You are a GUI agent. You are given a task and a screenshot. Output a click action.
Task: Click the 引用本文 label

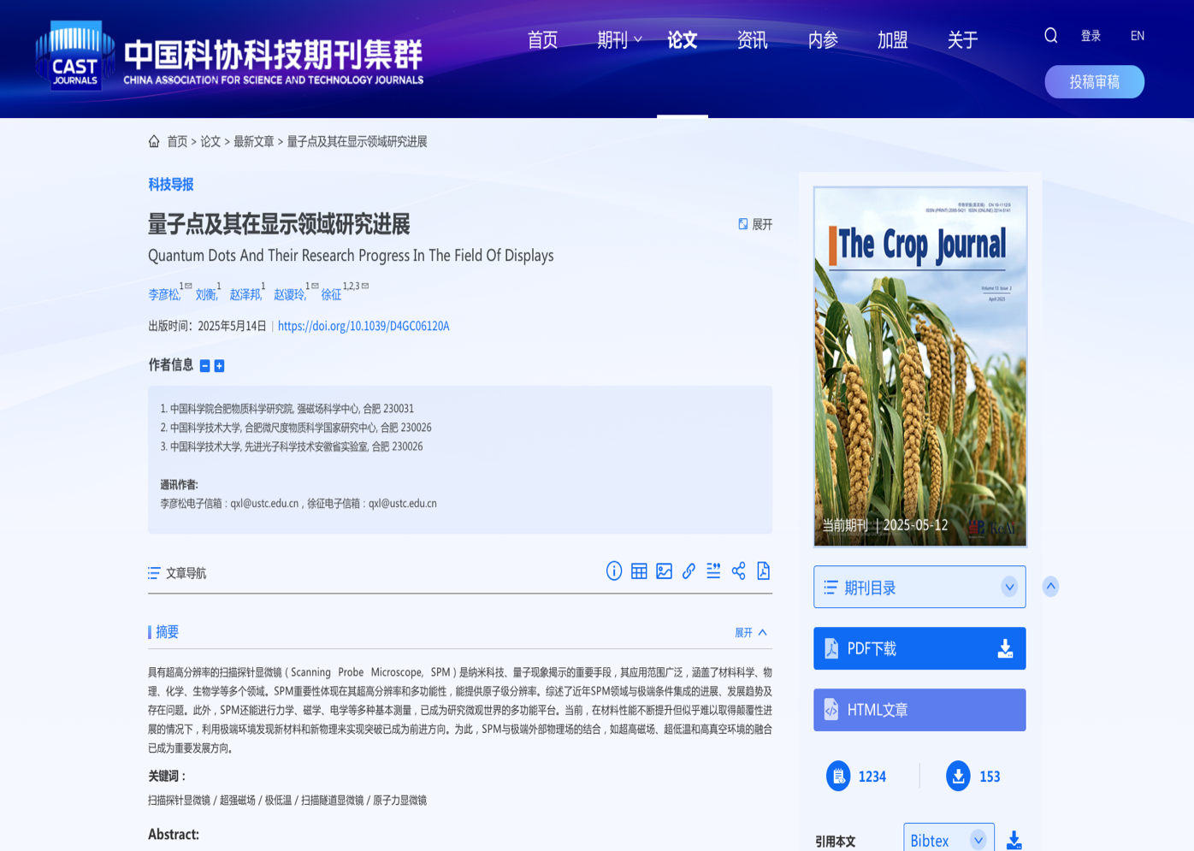click(x=836, y=842)
